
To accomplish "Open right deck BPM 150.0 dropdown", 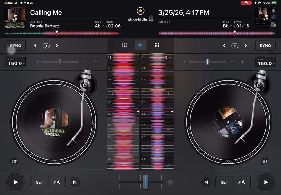I will coord(265,62).
